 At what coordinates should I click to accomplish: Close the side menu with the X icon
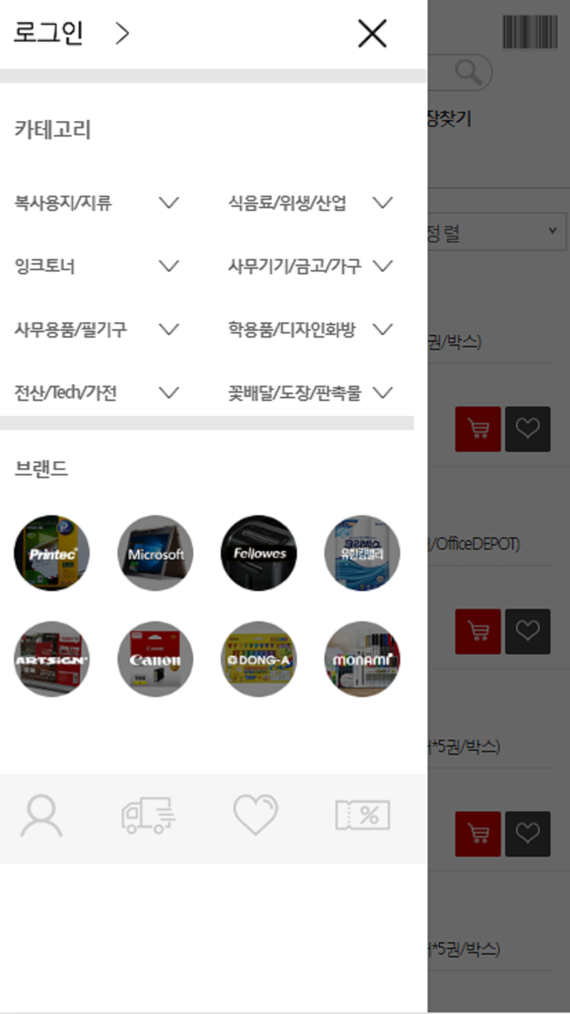click(x=372, y=33)
